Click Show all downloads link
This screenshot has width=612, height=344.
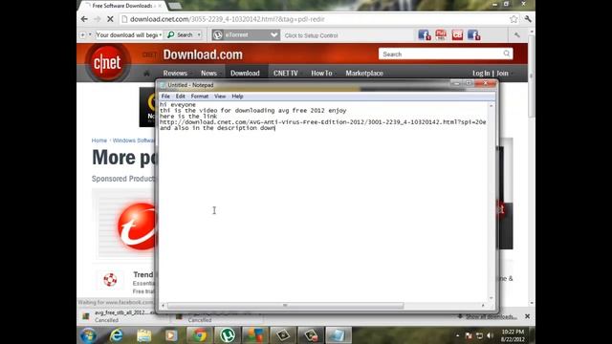(491, 316)
